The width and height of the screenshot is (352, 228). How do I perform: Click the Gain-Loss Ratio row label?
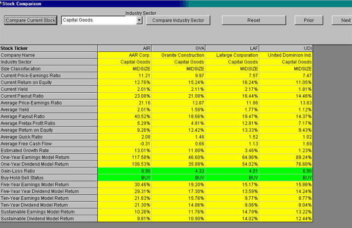coord(49,171)
